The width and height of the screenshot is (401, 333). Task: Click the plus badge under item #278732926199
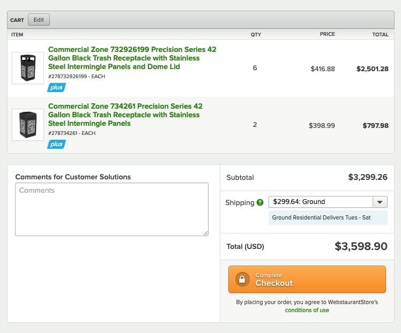56,88
